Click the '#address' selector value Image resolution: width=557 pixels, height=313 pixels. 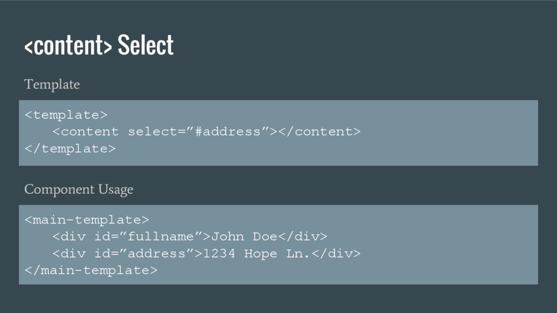point(228,132)
